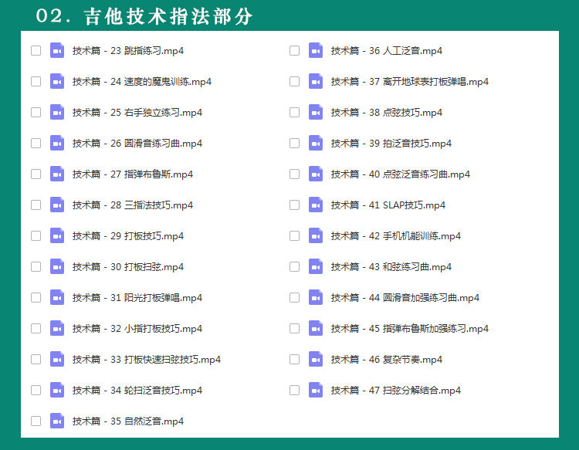Image resolution: width=579 pixels, height=450 pixels.
Task: Open file 25 右手独立练习.mp4
Action: tap(137, 113)
